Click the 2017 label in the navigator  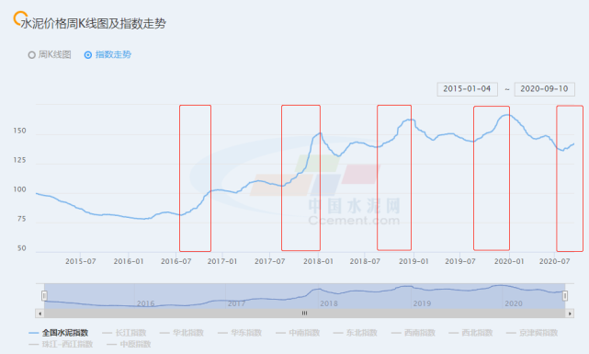point(237,303)
